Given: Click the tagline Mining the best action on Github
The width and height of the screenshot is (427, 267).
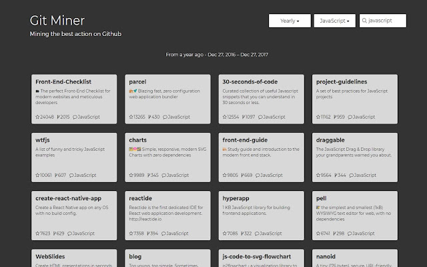Looking at the screenshot, I should coord(75,34).
